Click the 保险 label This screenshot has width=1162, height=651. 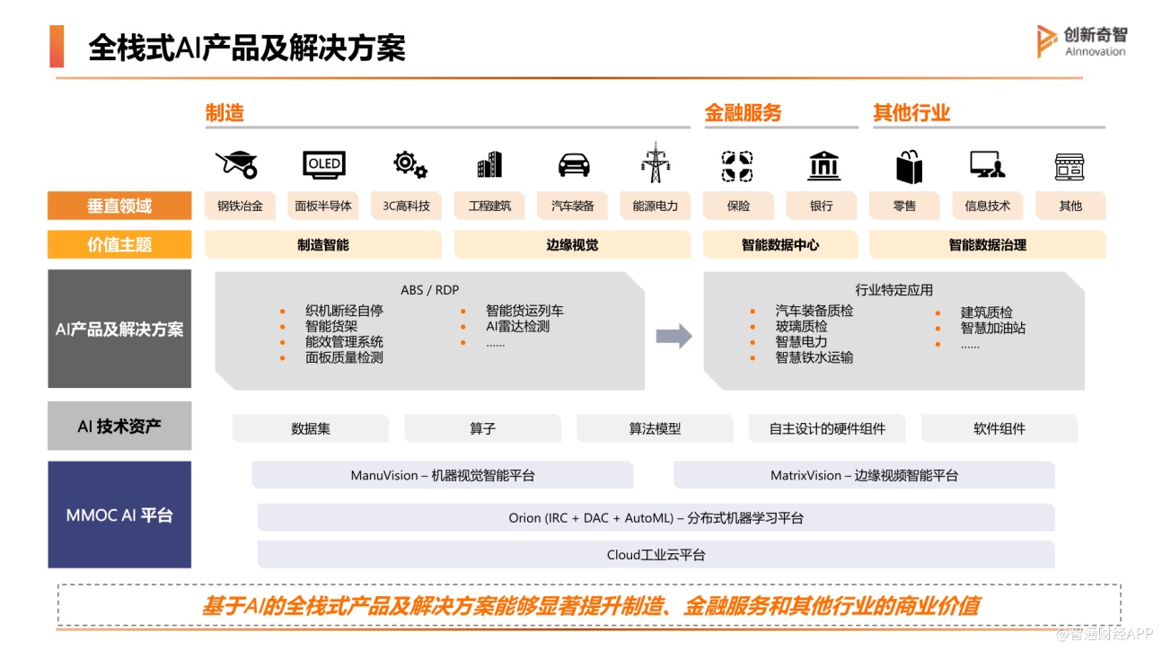coord(738,206)
